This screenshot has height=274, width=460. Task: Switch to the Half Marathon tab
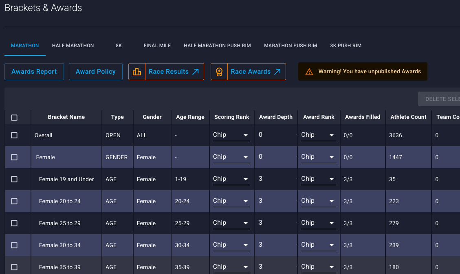point(73,46)
